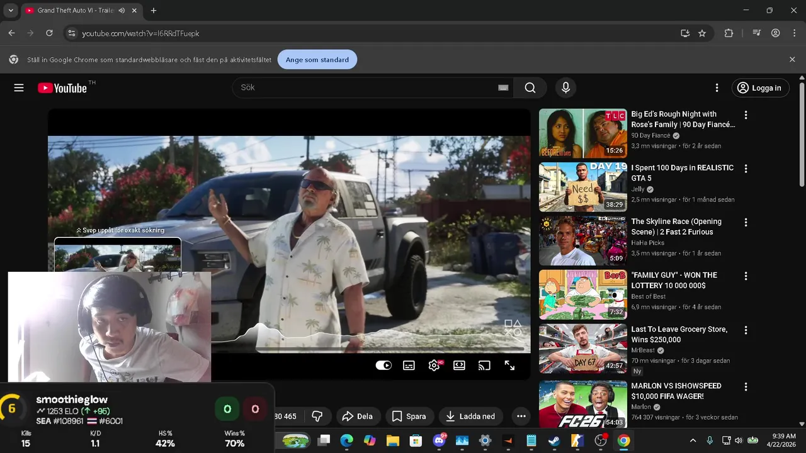Screen dimensions: 806x453
Task: Launch Counter-Strike from the taskbar
Action: click(x=577, y=440)
